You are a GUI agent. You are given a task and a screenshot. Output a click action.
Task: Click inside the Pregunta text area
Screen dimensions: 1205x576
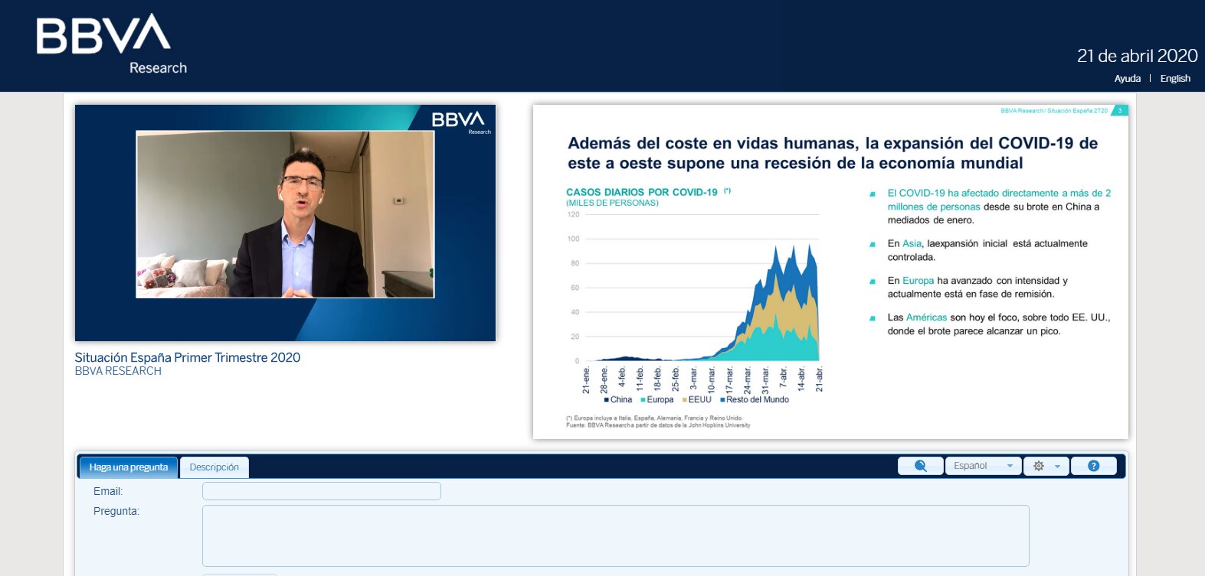615,535
